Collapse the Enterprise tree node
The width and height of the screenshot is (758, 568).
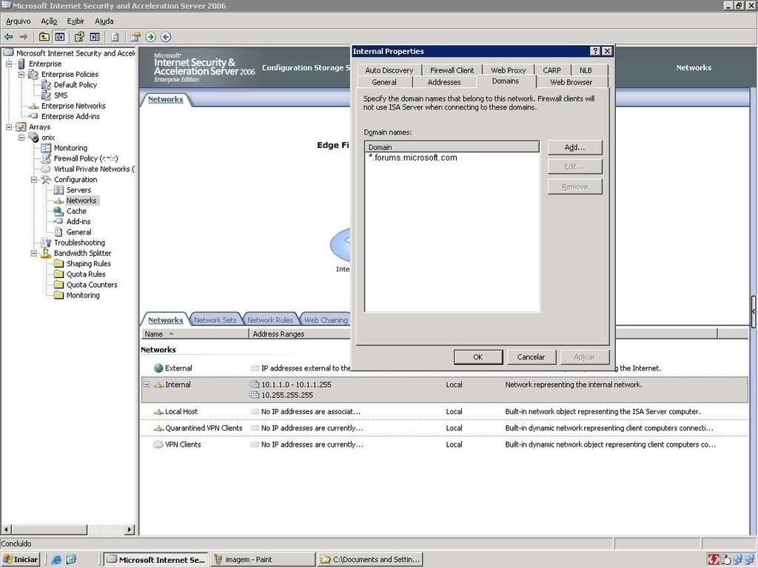tap(9, 64)
